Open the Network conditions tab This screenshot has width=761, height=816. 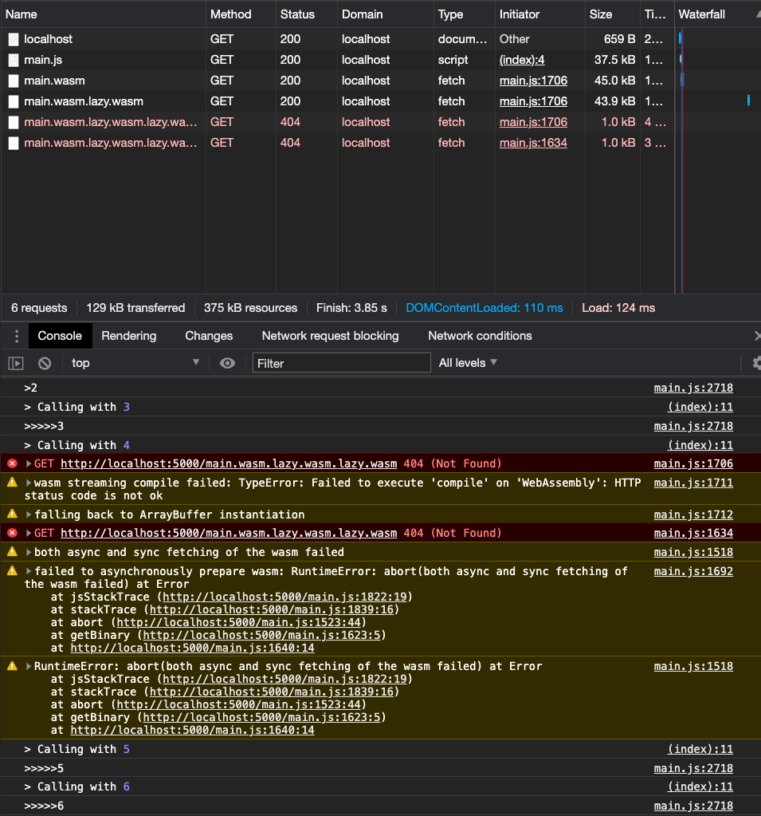point(480,336)
